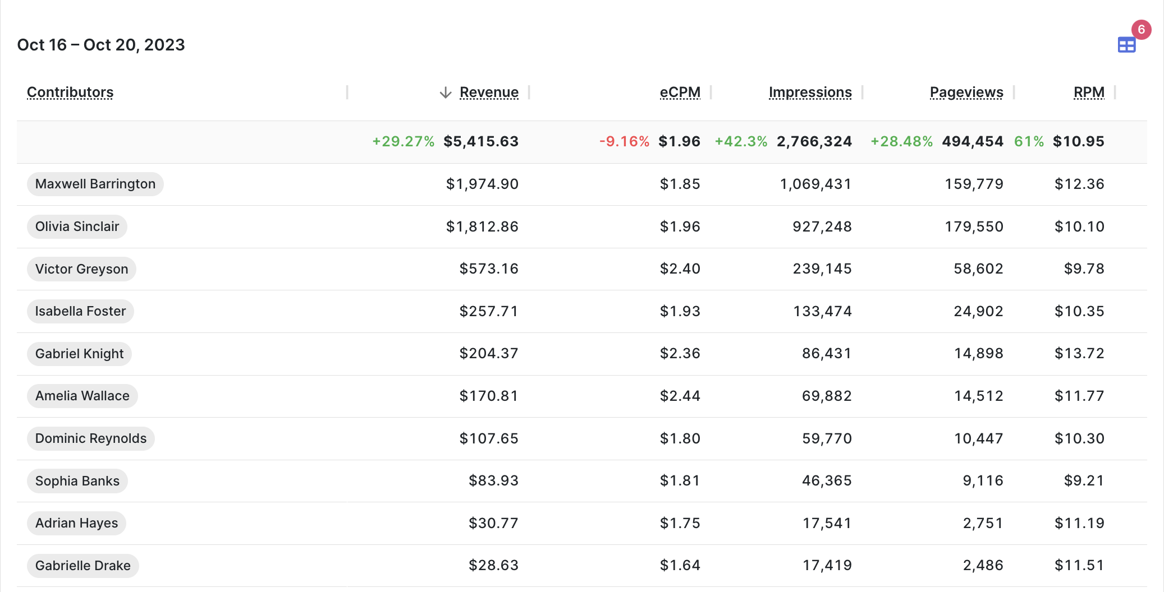
Task: Click the Revenue sort descending arrow
Action: tap(446, 92)
